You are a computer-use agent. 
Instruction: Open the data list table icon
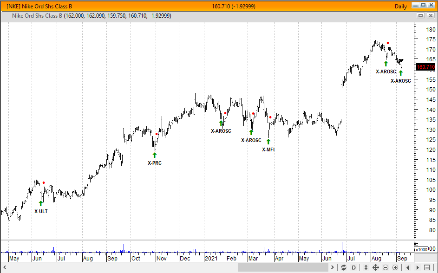pos(426,267)
